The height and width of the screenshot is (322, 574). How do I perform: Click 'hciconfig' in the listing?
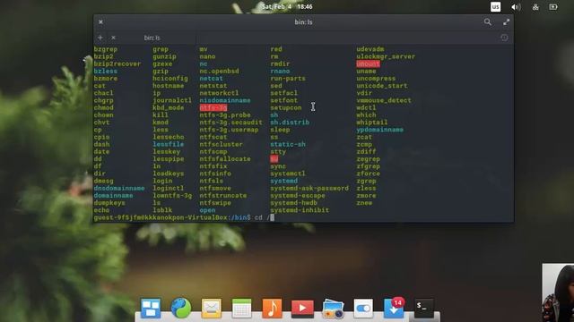[170, 79]
